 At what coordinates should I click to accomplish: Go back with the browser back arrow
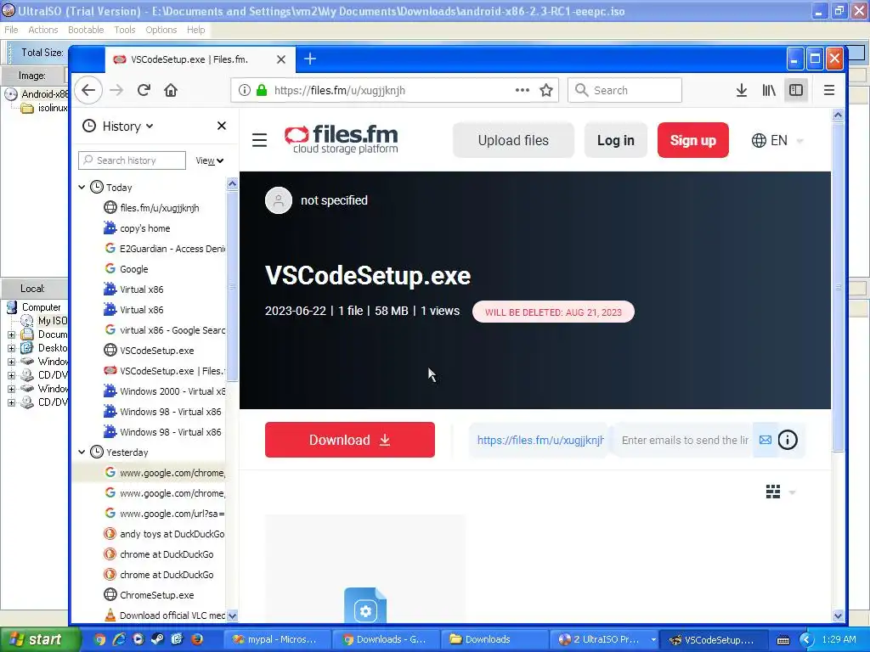pos(88,90)
